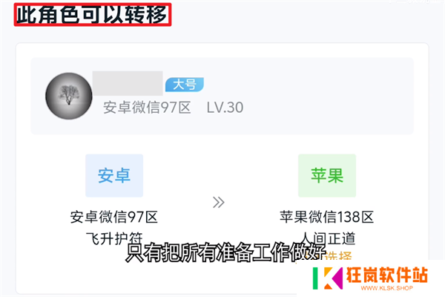Open the WWW.KLSK.SHOP website link
The height and width of the screenshot is (297, 445).
click(x=387, y=288)
